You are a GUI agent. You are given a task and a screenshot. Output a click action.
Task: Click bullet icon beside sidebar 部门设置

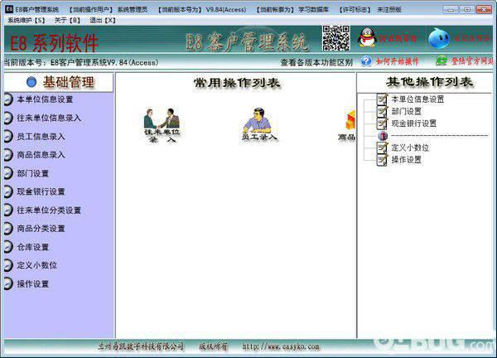[8, 173]
